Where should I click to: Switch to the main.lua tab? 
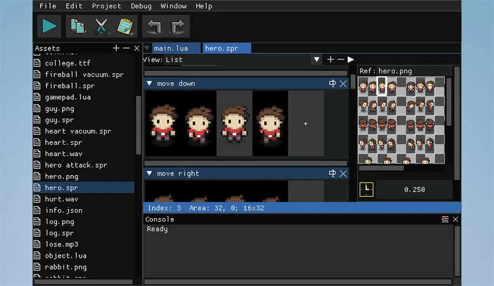click(x=176, y=48)
